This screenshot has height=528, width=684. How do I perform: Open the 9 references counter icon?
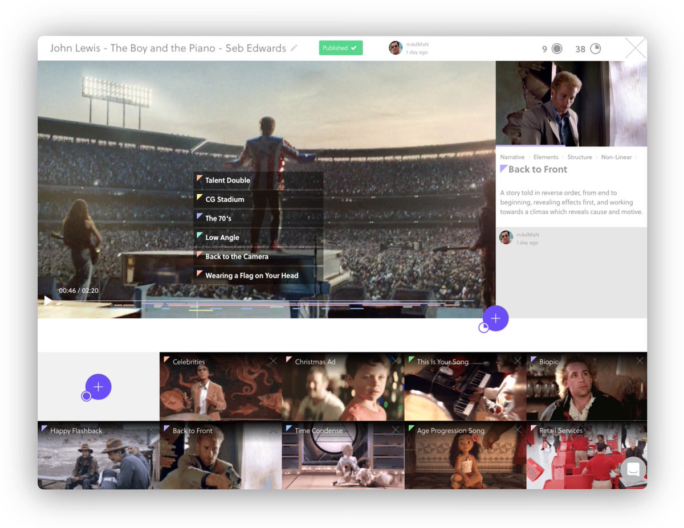557,48
